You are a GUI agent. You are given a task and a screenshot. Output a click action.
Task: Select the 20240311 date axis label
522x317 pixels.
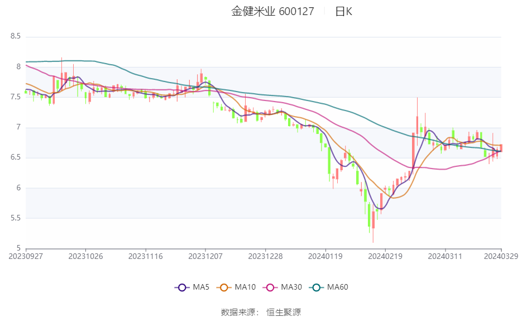pos(445,257)
